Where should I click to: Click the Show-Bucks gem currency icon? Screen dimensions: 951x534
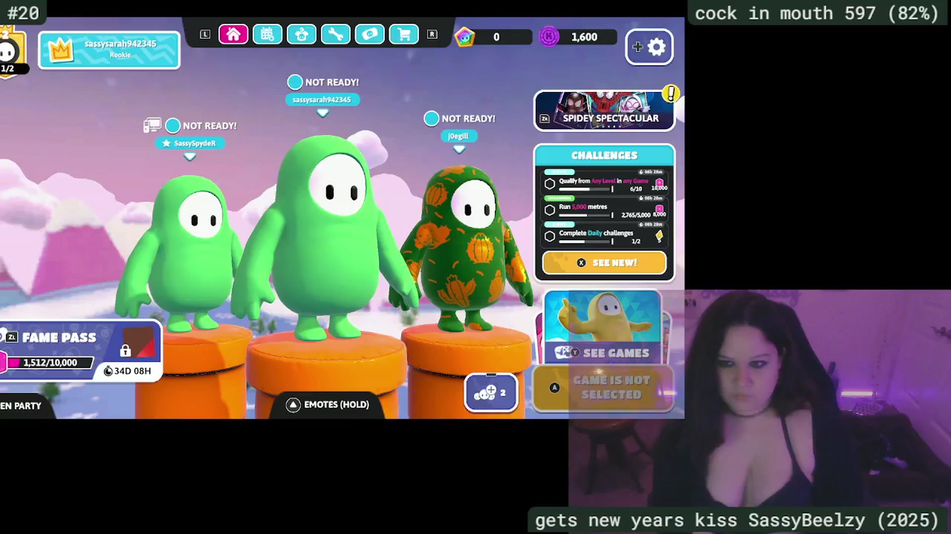coord(465,37)
